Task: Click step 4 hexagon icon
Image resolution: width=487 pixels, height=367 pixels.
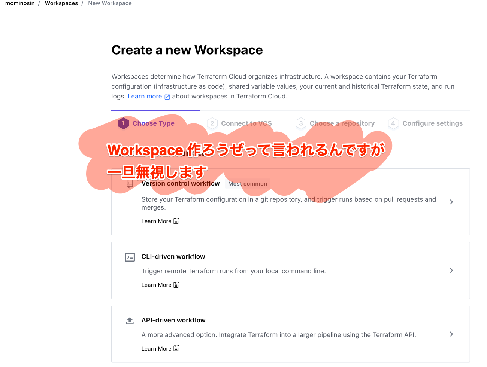Action: click(393, 123)
